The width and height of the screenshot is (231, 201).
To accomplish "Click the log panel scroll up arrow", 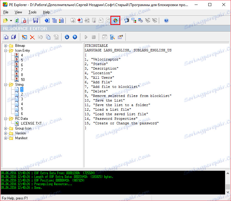I will click(x=228, y=173).
